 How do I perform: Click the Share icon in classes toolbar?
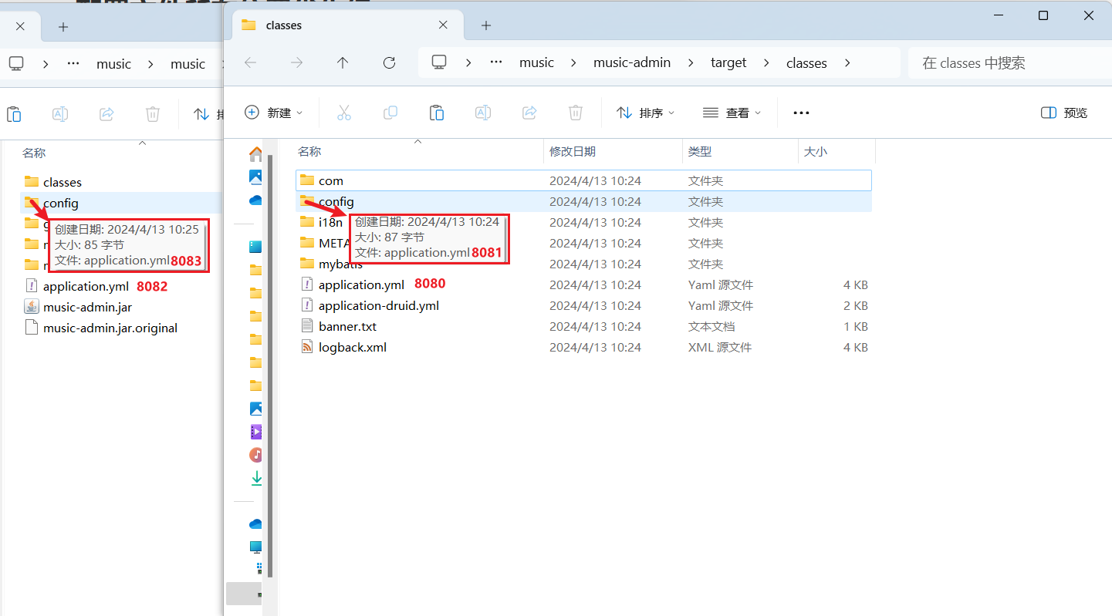[529, 113]
